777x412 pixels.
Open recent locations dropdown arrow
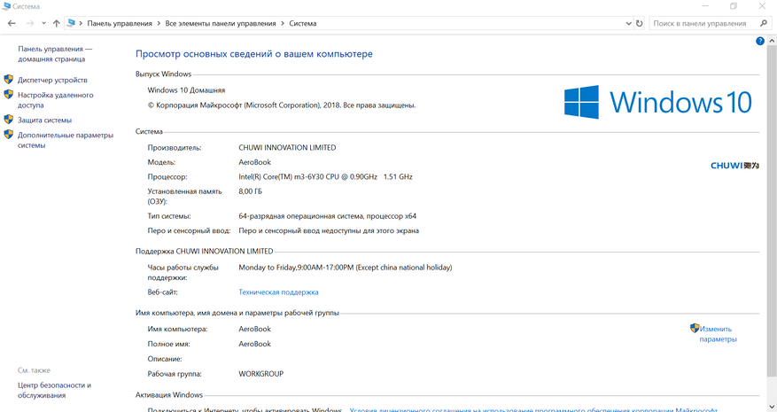pyautogui.click(x=43, y=23)
